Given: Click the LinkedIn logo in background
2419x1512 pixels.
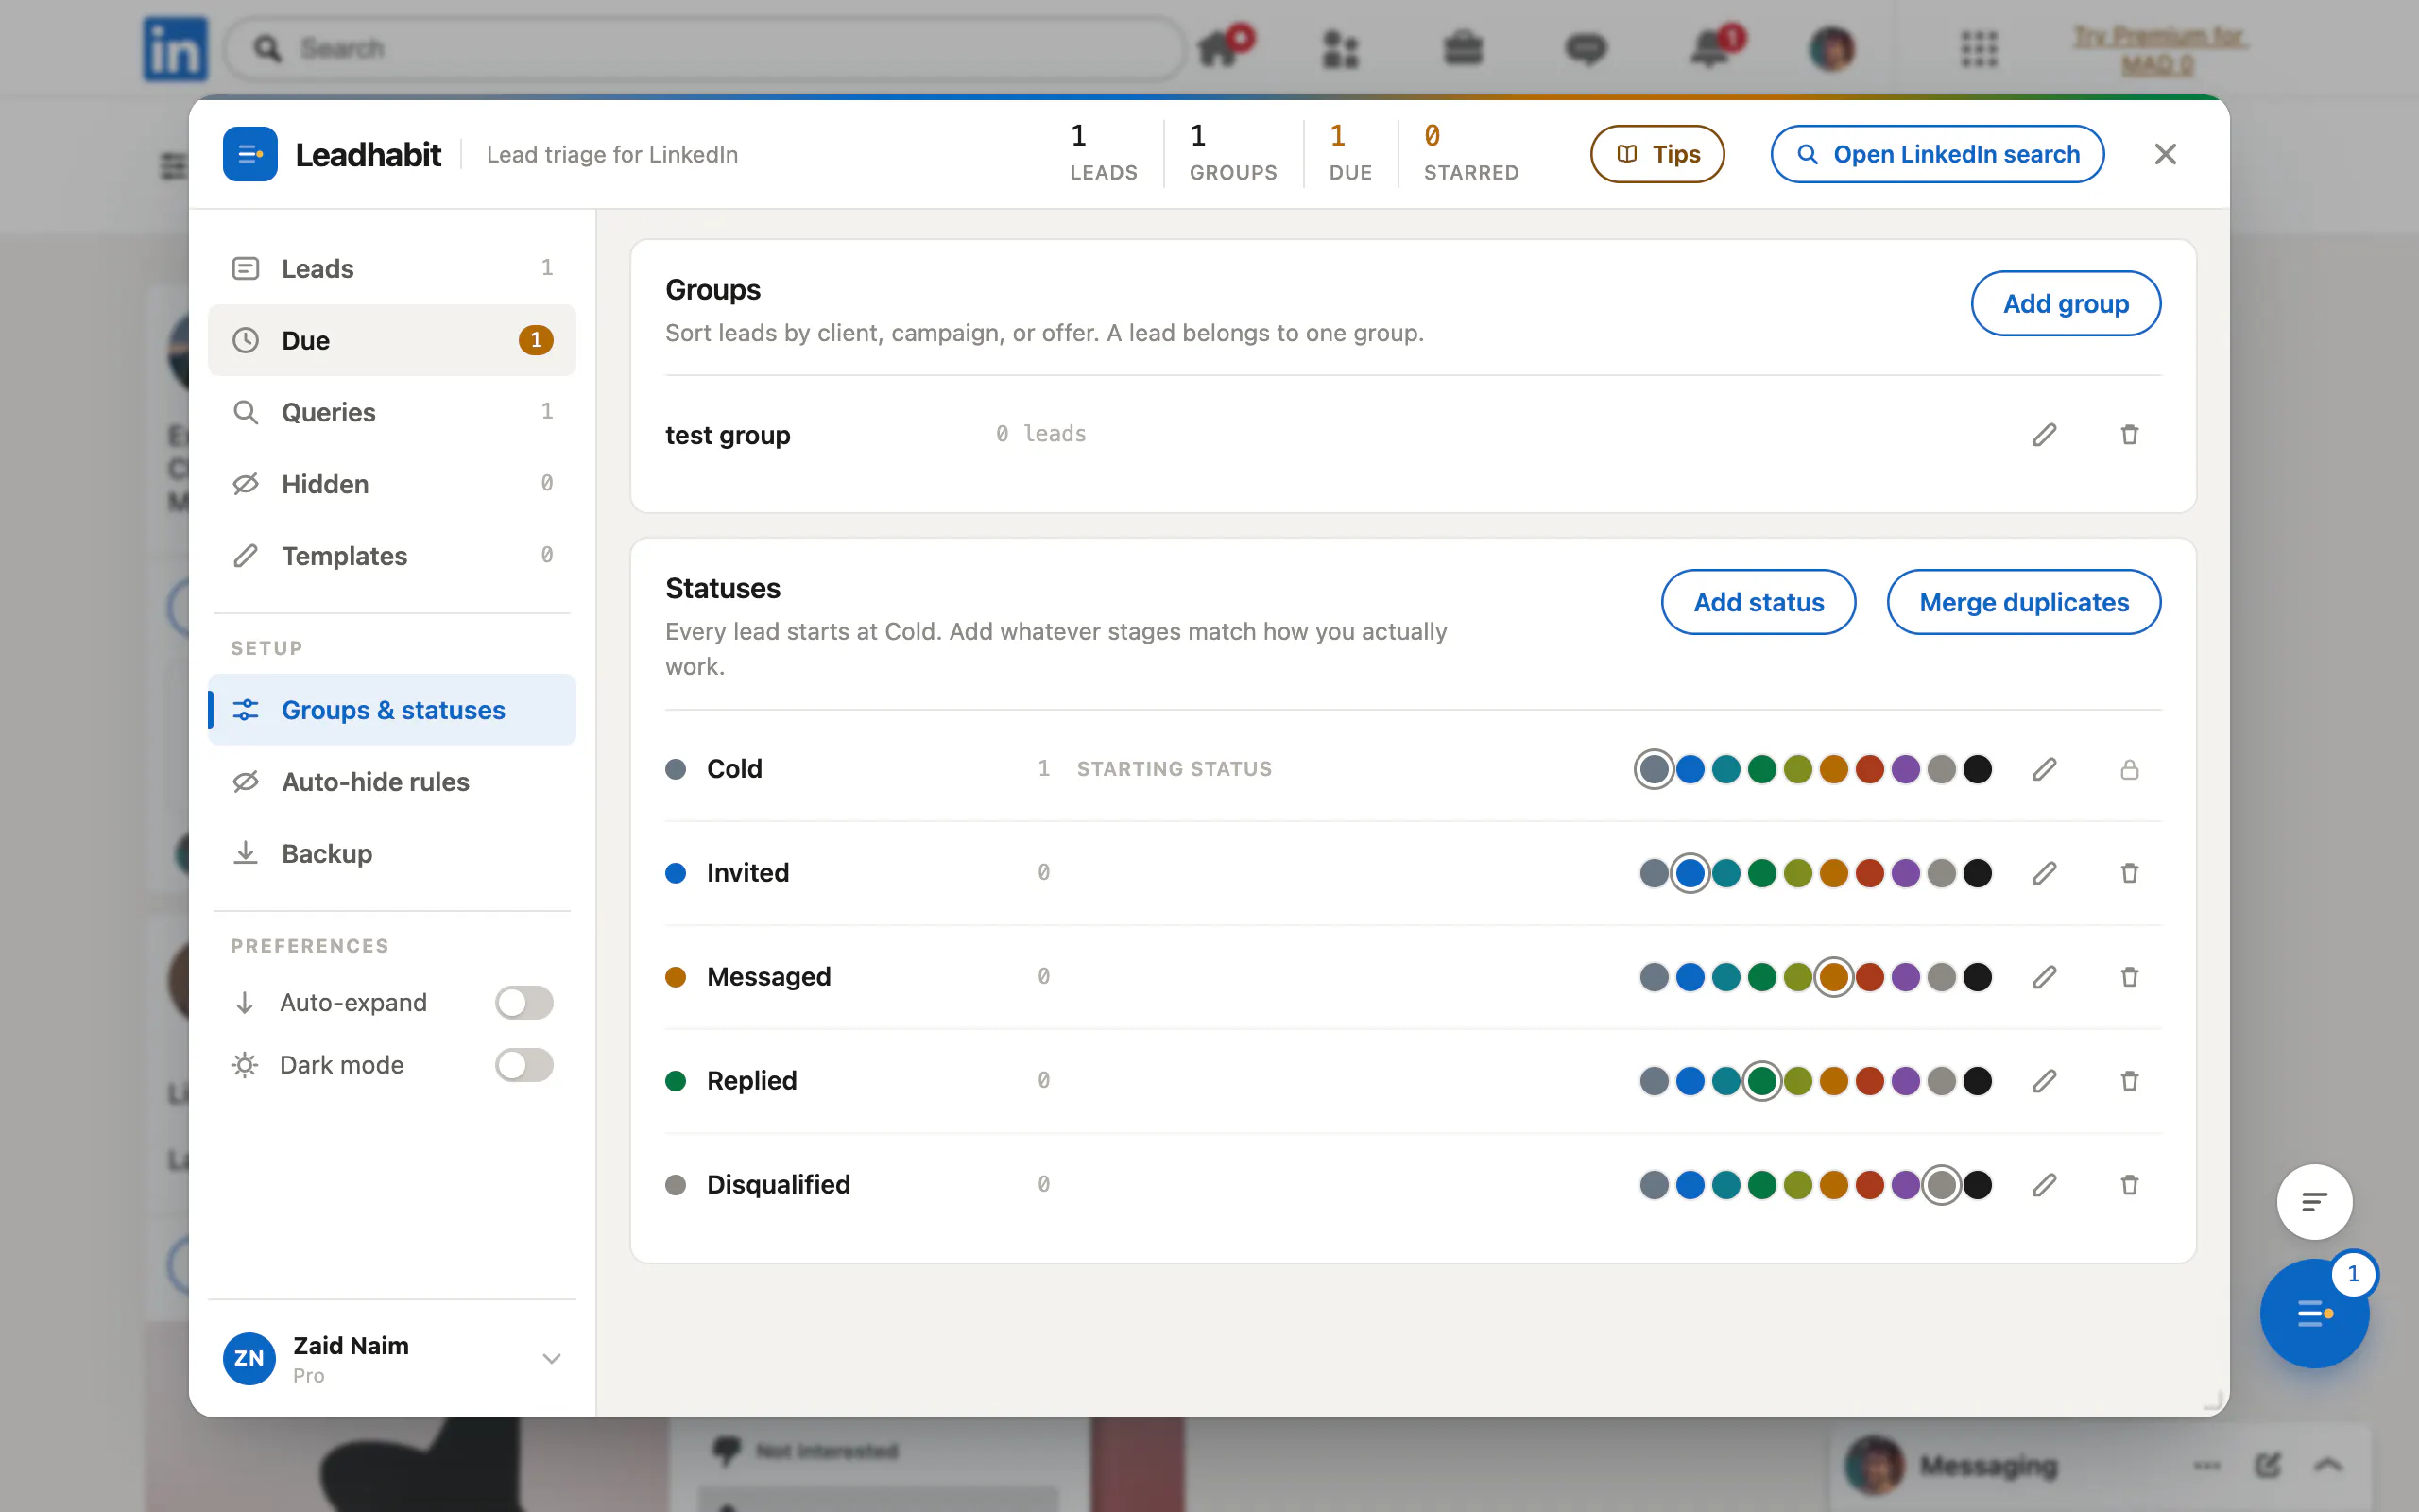Looking at the screenshot, I should [x=175, y=48].
